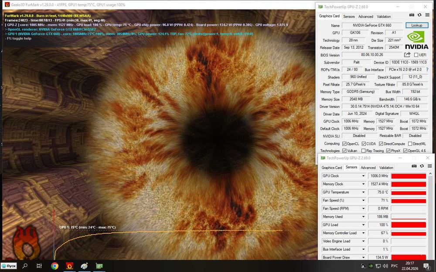Click the taskbar clock showing 20:17
The height and width of the screenshot is (272, 436).
(409, 263)
